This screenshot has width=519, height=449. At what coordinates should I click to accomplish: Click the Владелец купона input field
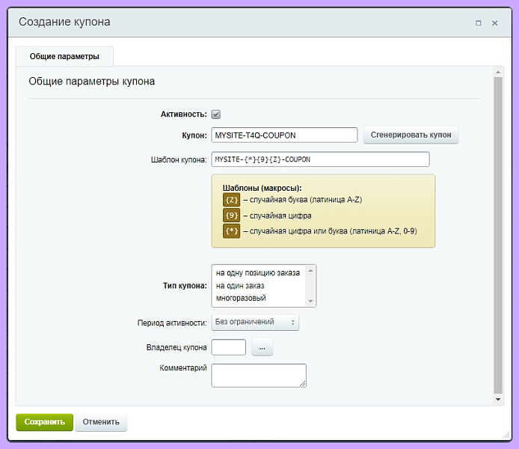(x=229, y=347)
